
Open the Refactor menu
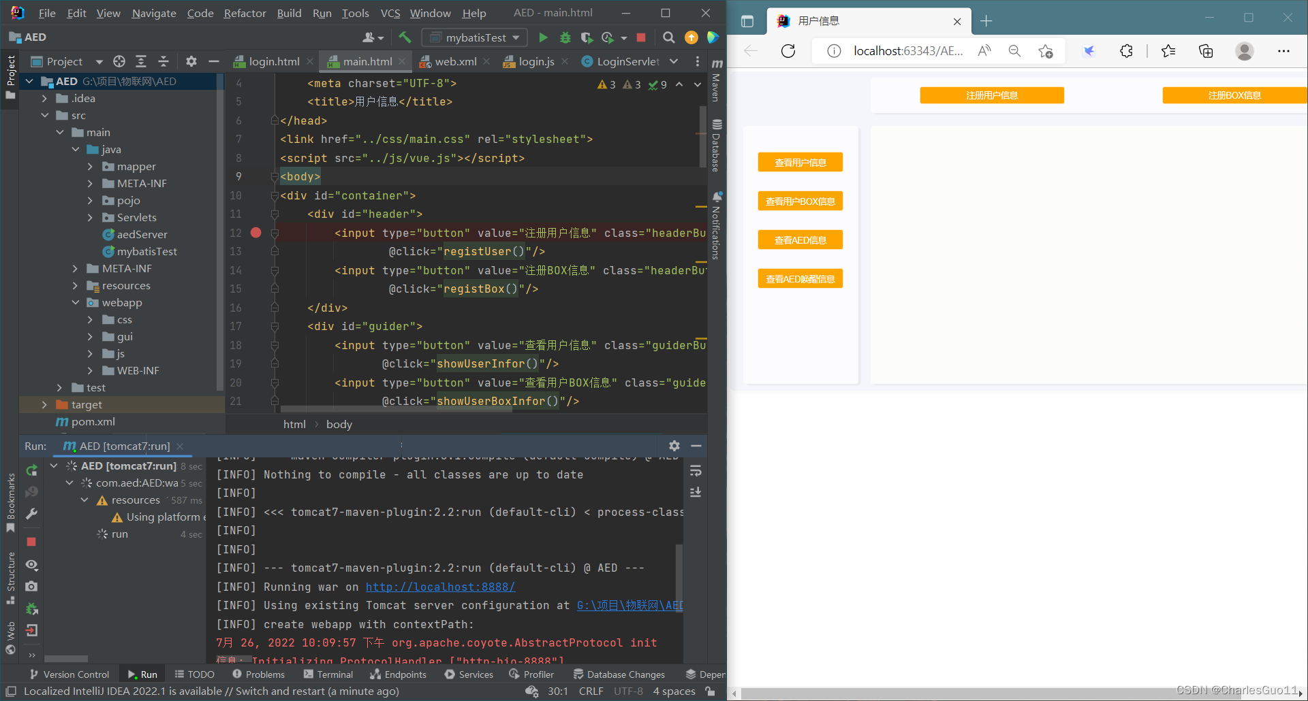tap(245, 13)
